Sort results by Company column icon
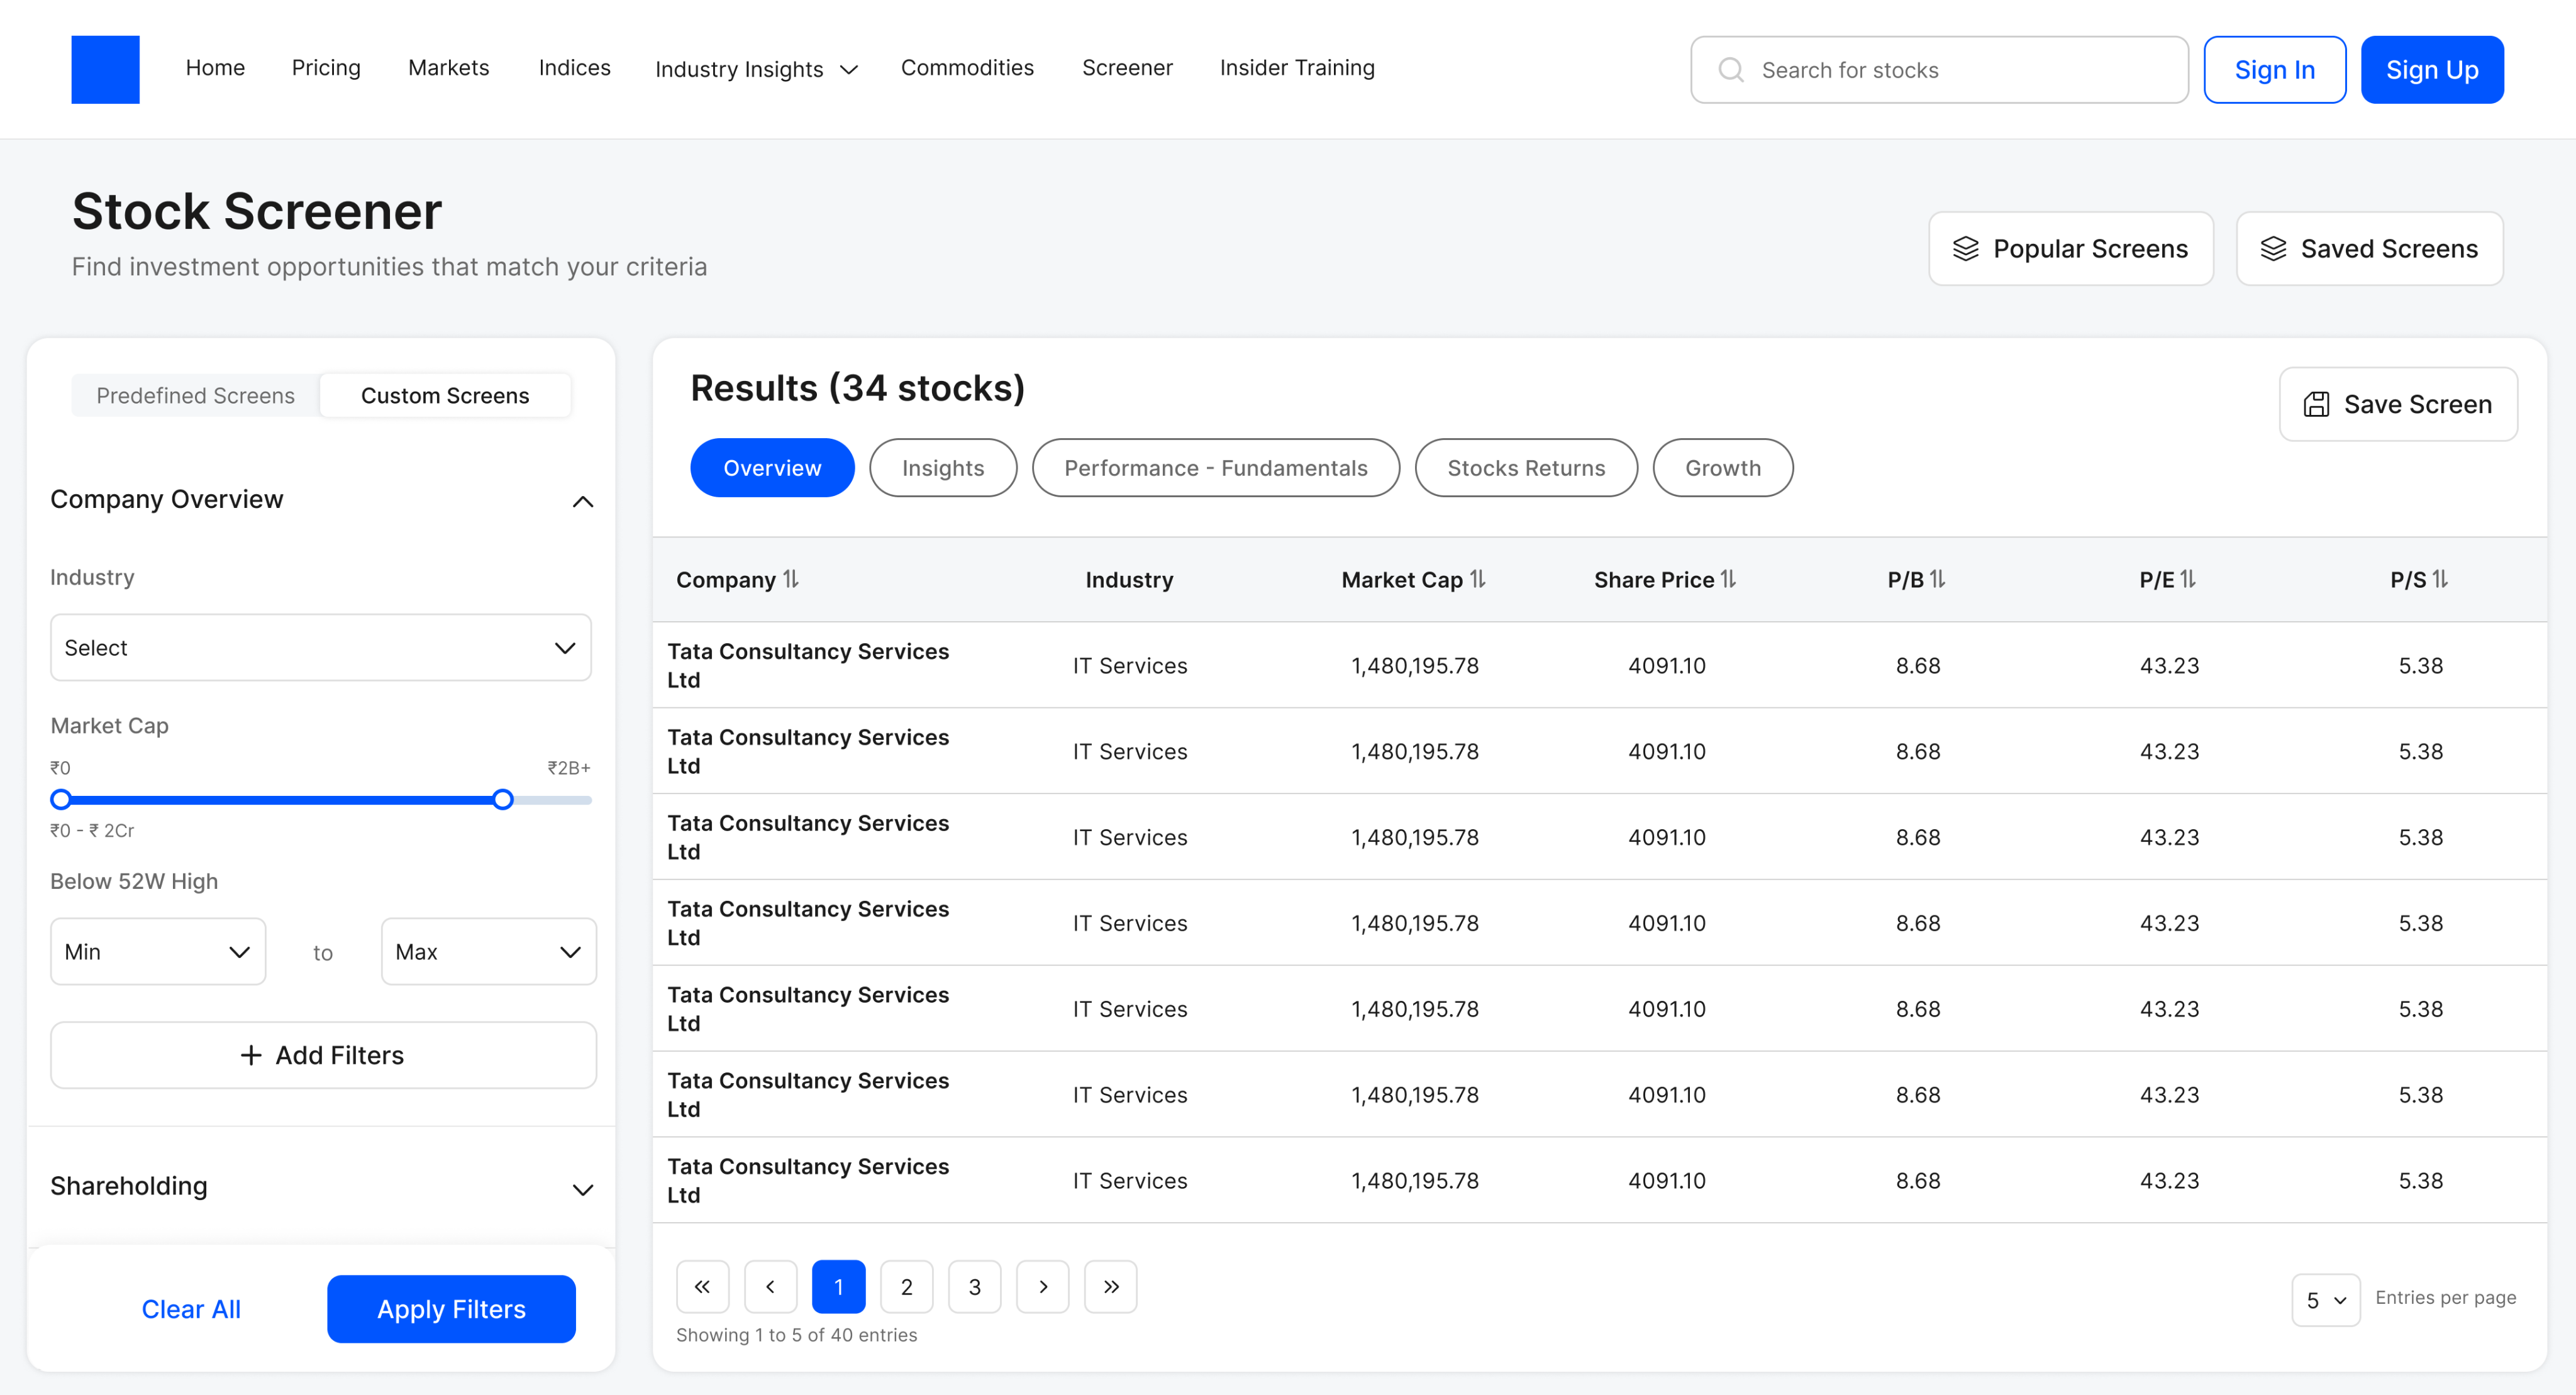Viewport: 2576px width, 1395px height. [791, 580]
